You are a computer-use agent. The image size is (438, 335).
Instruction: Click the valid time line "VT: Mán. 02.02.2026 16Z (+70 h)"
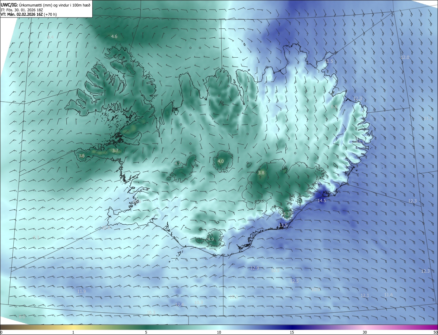pyautogui.click(x=29, y=14)
